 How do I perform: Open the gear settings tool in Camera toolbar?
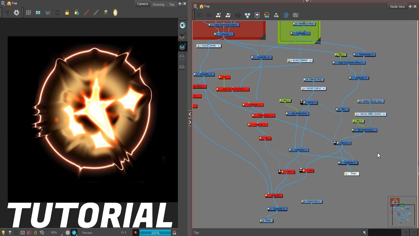coord(16,12)
